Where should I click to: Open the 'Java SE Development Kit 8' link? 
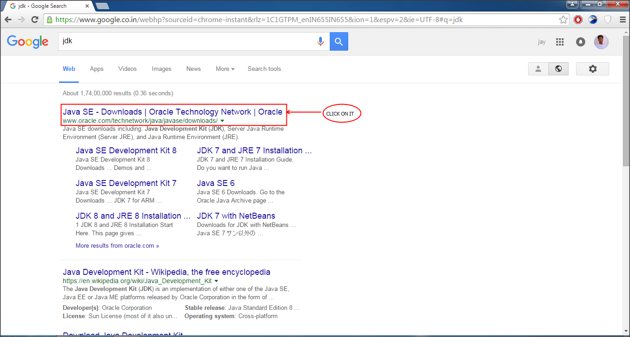point(126,151)
